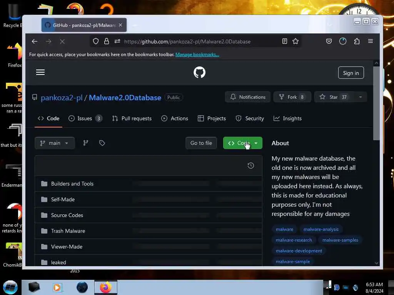Open tracking protection shield icon
The height and width of the screenshot is (295, 394).
point(95,41)
